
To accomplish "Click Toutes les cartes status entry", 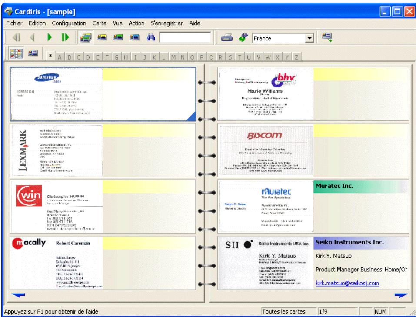I will [283, 311].
